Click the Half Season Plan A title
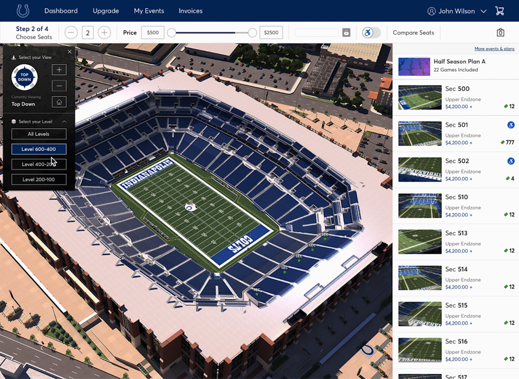 pyautogui.click(x=459, y=62)
